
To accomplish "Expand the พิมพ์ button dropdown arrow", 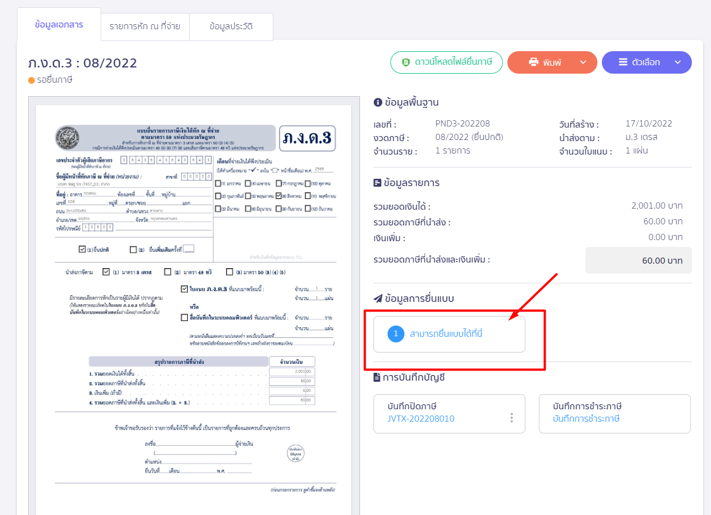I will tap(583, 62).
